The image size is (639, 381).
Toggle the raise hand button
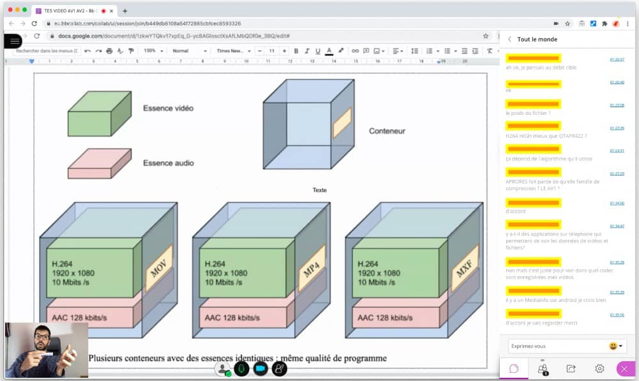point(279,368)
